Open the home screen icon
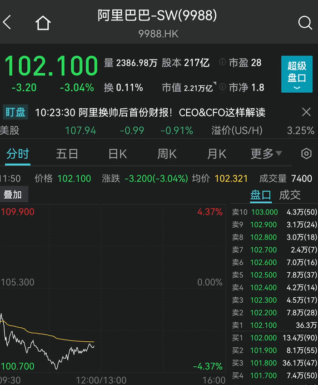The width and height of the screenshot is (318, 385). click(x=43, y=23)
